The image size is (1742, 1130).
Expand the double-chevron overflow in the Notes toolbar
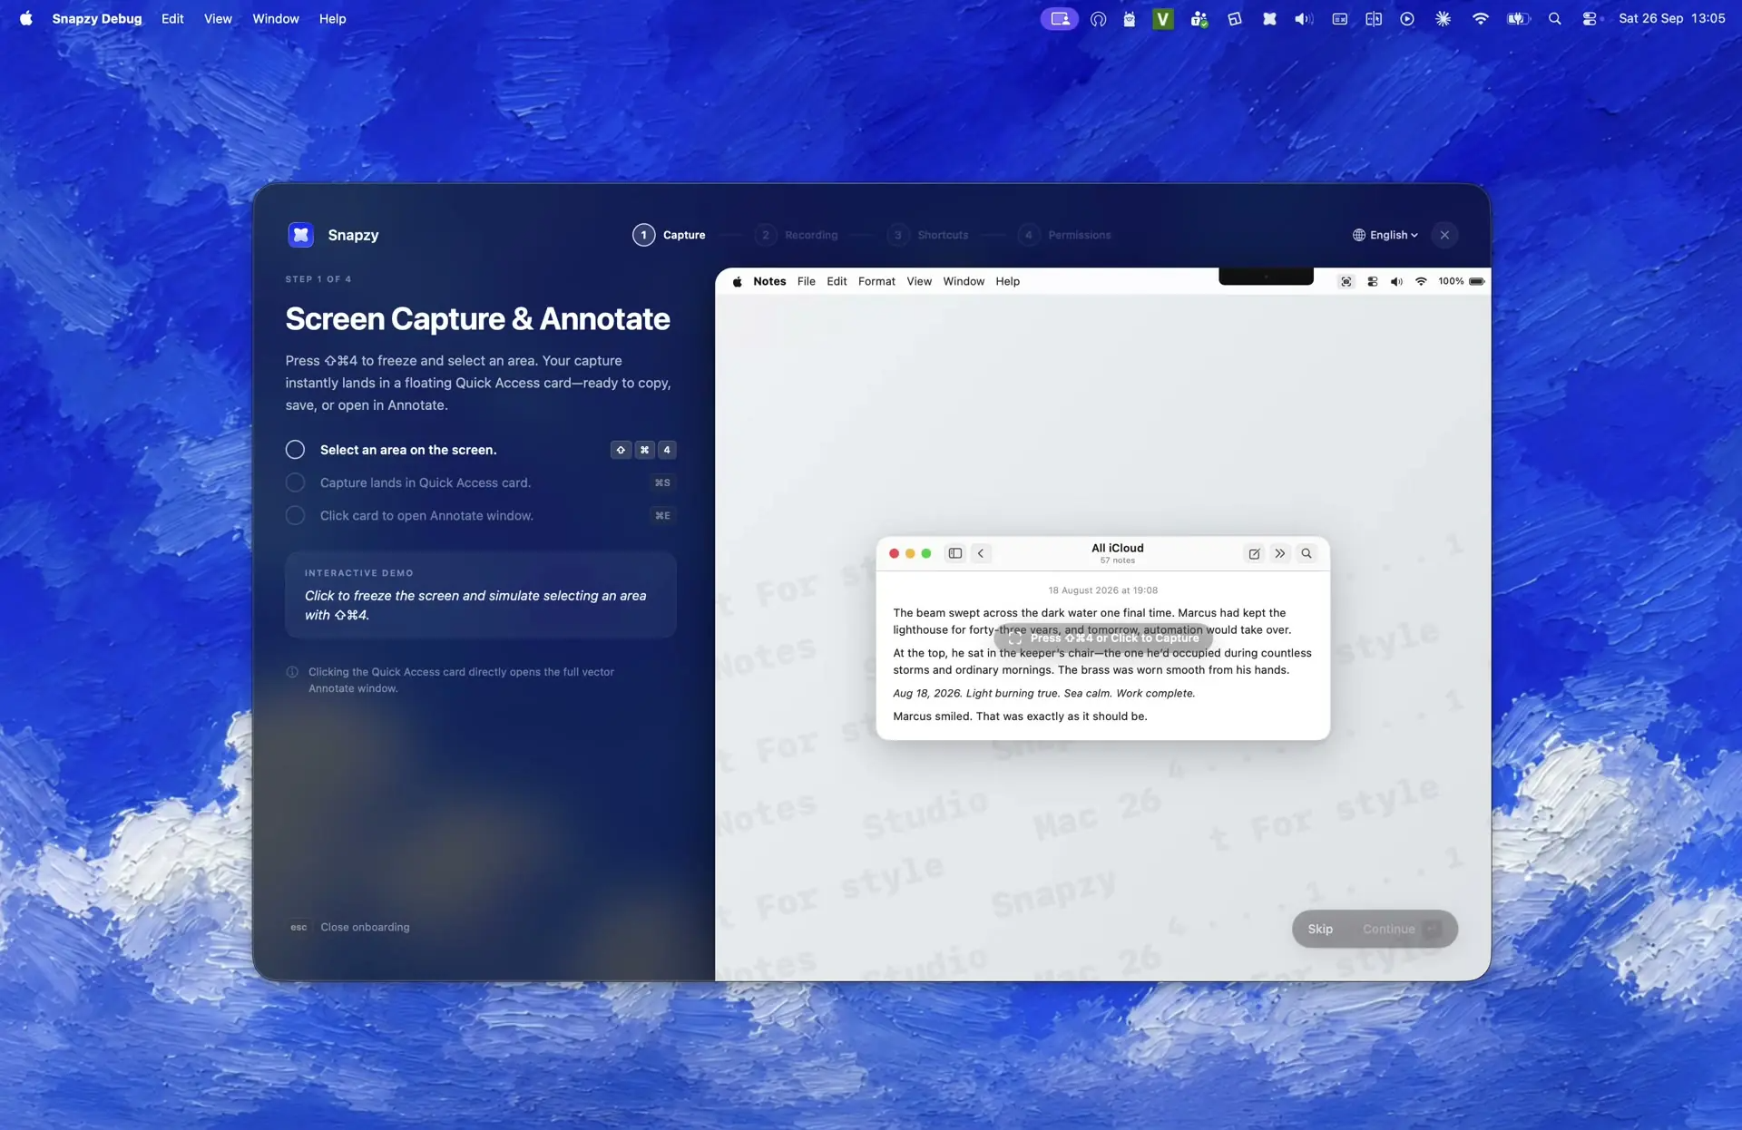click(1279, 553)
